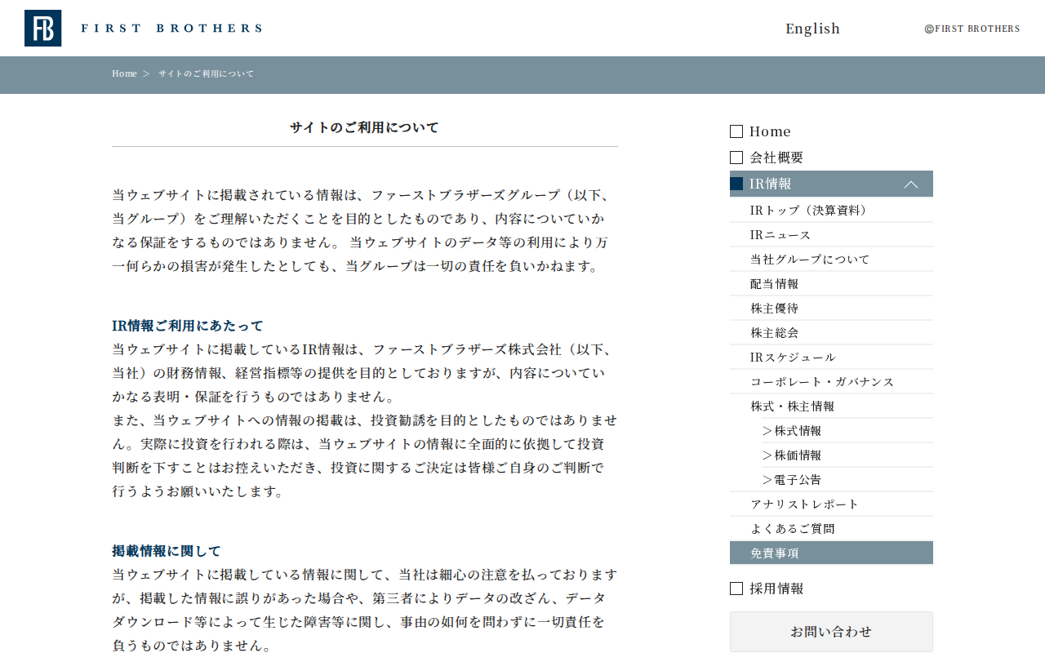Open 株式・株主情報 submenu item
1045x653 pixels.
831,406
